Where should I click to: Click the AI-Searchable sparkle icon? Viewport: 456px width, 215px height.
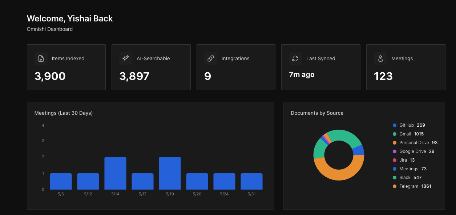(126, 58)
